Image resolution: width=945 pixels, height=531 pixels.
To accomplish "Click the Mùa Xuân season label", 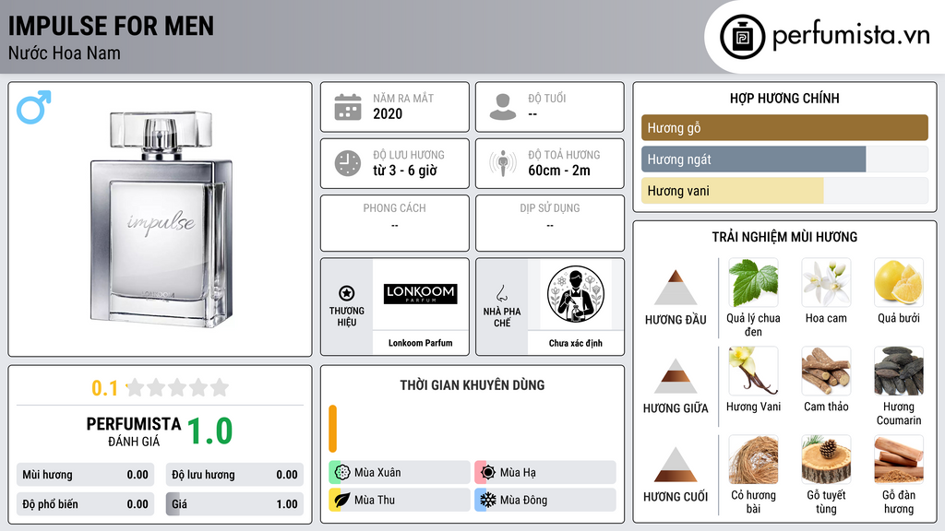I will 377,473.
